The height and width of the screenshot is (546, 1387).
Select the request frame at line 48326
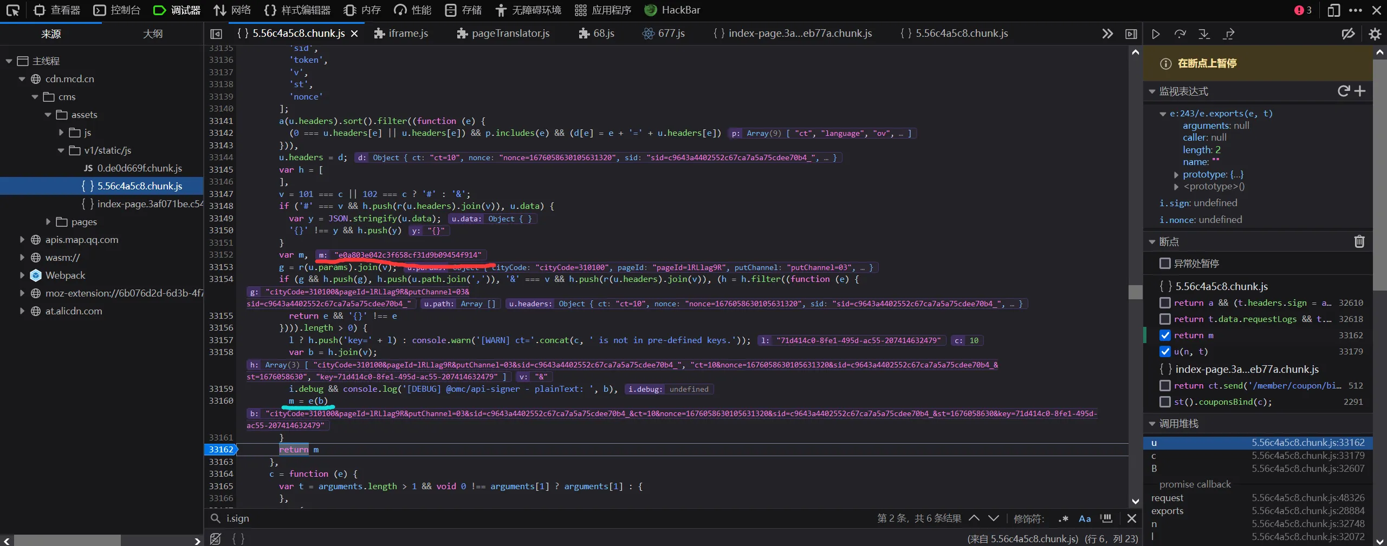pos(1258,498)
